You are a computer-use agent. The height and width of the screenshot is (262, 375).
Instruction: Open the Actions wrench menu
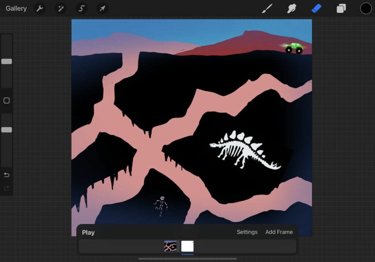pyautogui.click(x=40, y=8)
